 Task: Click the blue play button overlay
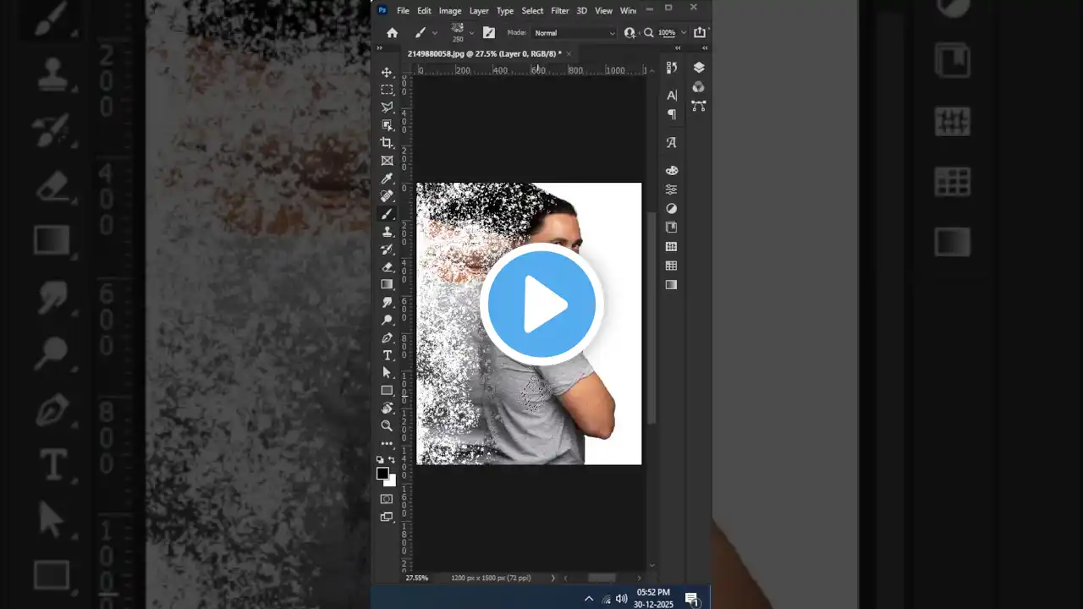541,304
